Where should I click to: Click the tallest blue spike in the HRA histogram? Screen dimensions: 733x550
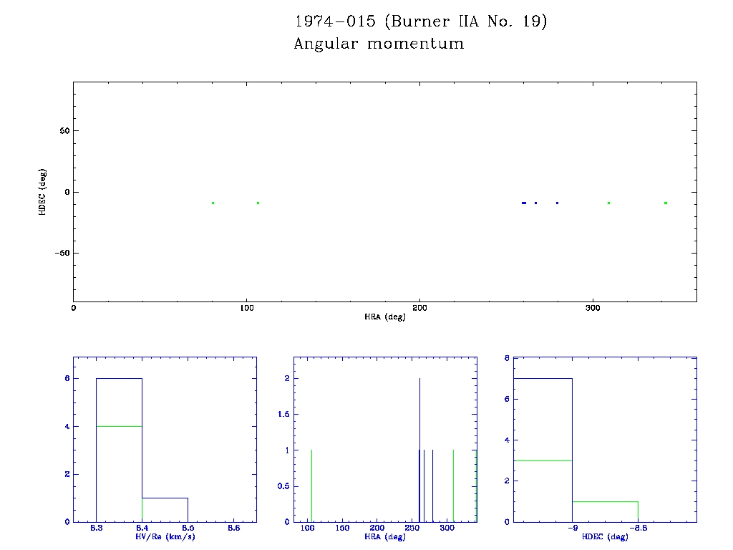[419, 430]
